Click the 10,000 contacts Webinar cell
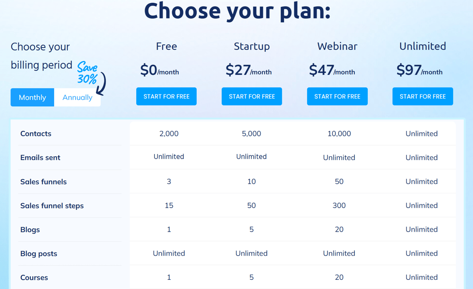The width and height of the screenshot is (473, 289). (x=339, y=134)
